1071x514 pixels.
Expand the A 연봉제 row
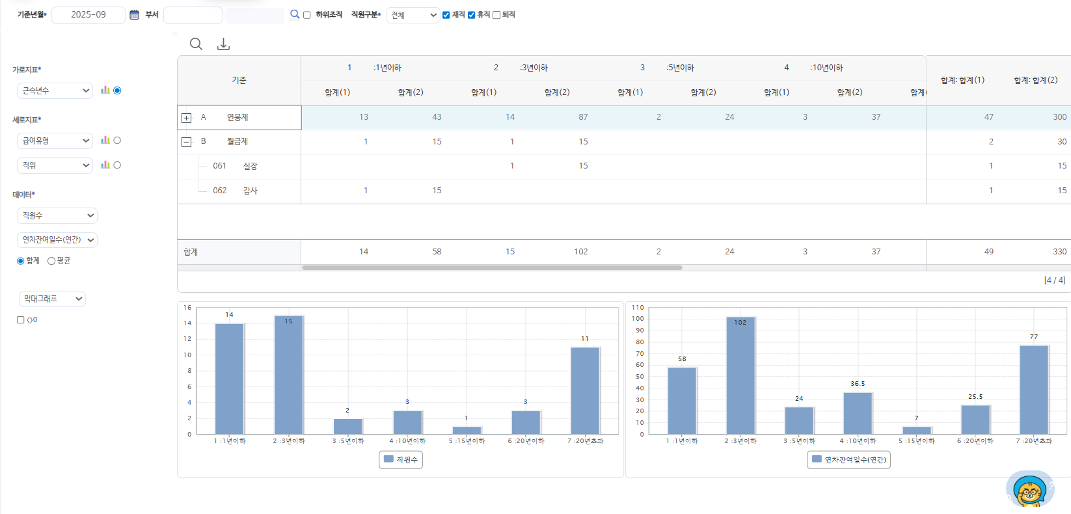(187, 118)
